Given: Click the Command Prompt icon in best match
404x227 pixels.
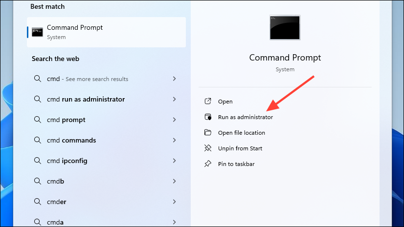Looking at the screenshot, I should tap(37, 32).
